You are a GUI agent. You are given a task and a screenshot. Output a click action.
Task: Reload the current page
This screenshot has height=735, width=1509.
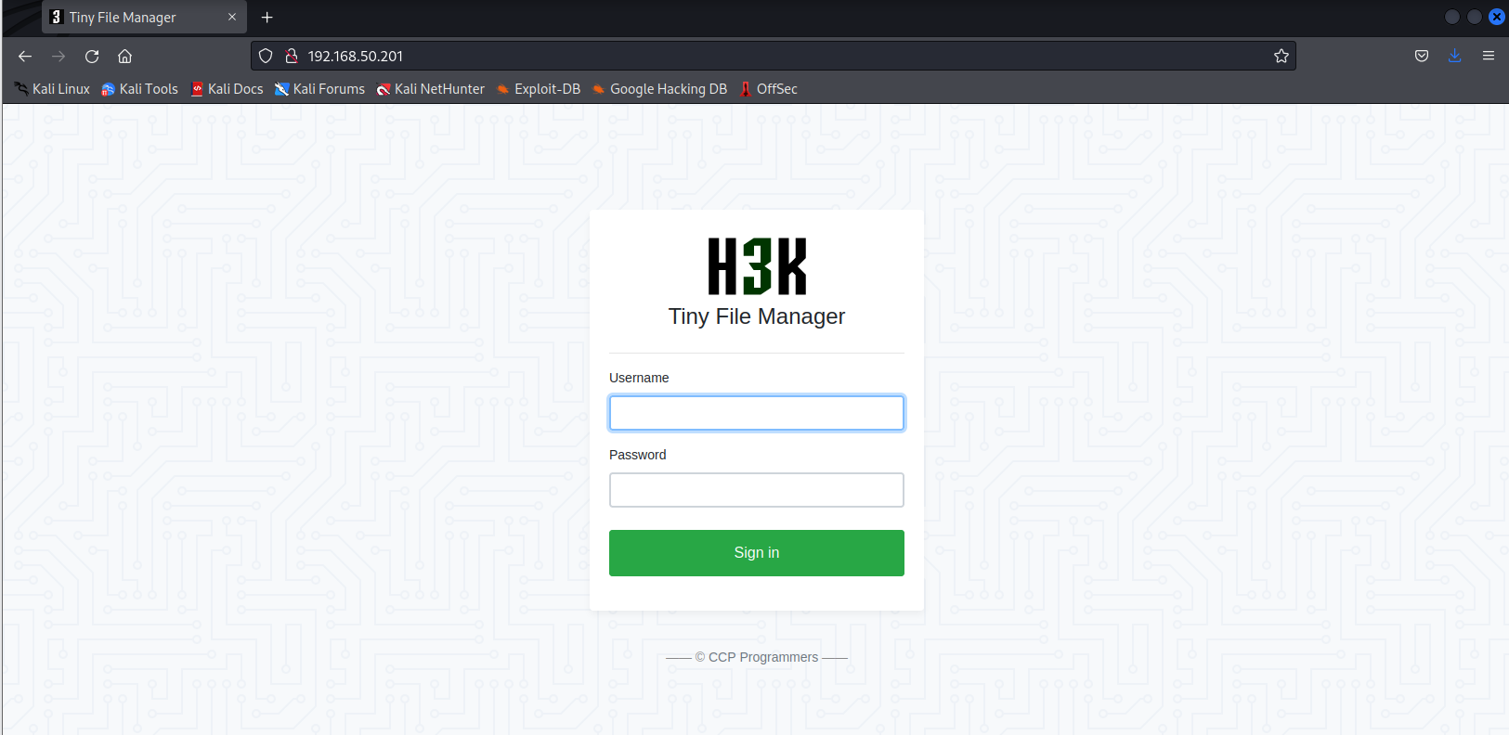point(92,57)
